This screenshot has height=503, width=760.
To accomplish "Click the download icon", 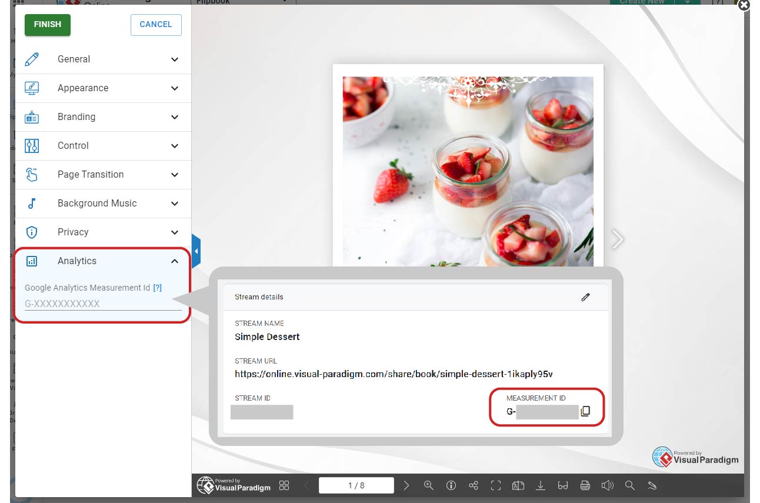I will pos(541,485).
